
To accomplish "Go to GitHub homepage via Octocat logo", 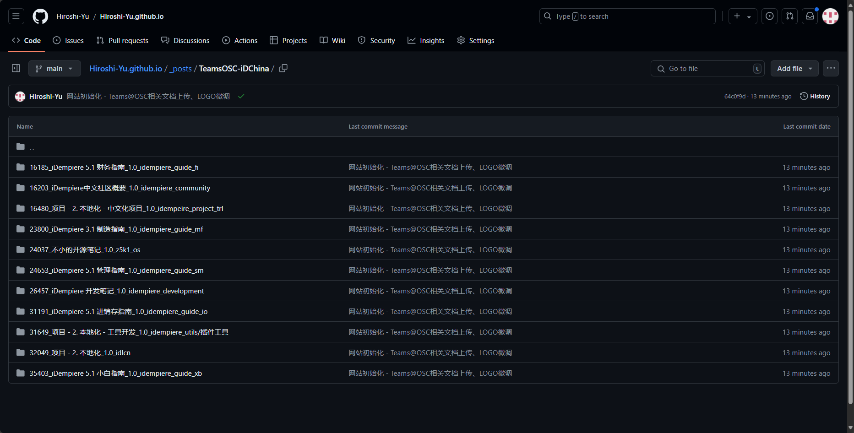I will pos(40,16).
